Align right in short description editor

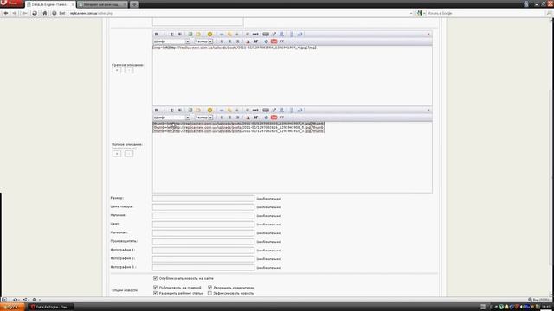pos(237,41)
